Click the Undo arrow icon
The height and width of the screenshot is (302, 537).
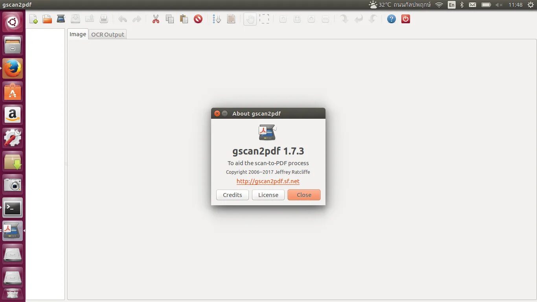[123, 19]
